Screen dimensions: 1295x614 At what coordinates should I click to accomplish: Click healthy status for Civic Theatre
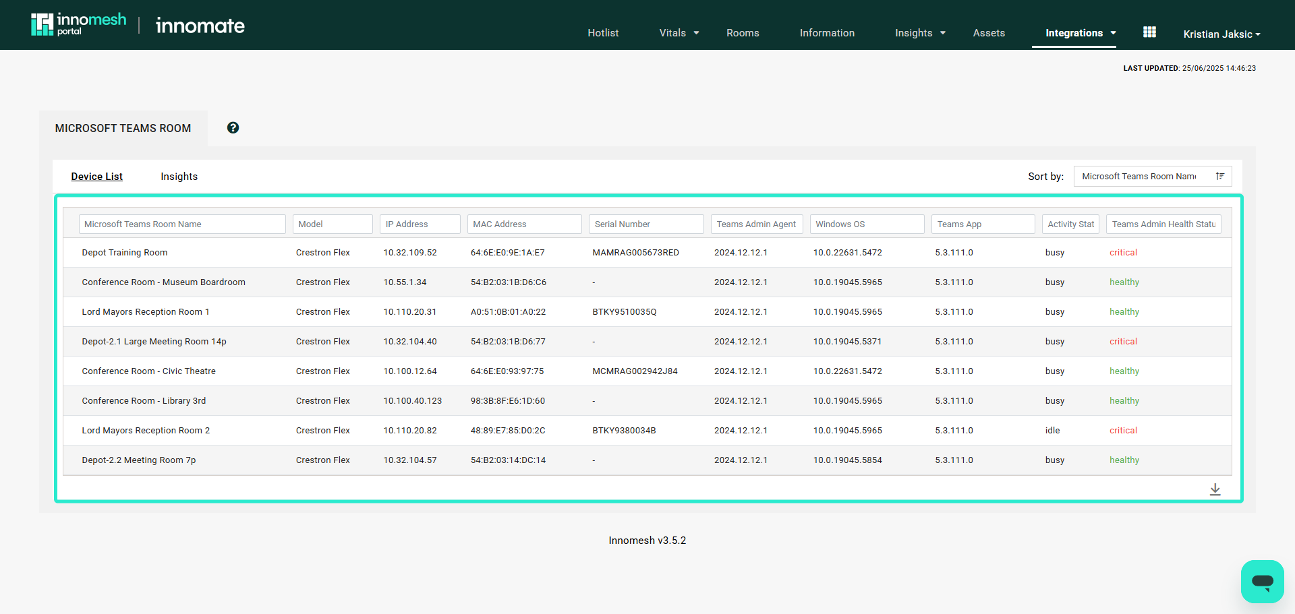(x=1124, y=371)
